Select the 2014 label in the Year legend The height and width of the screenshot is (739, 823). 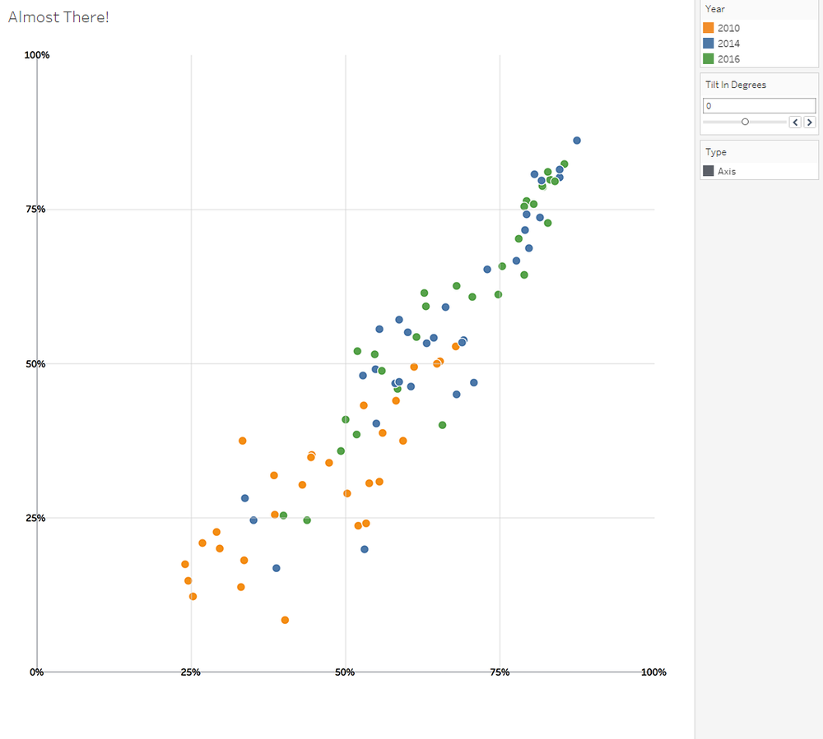click(x=728, y=43)
